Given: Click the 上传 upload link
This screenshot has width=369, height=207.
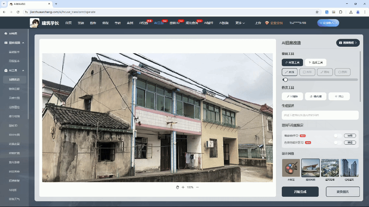Looking at the screenshot, I should pyautogui.click(x=258, y=23).
